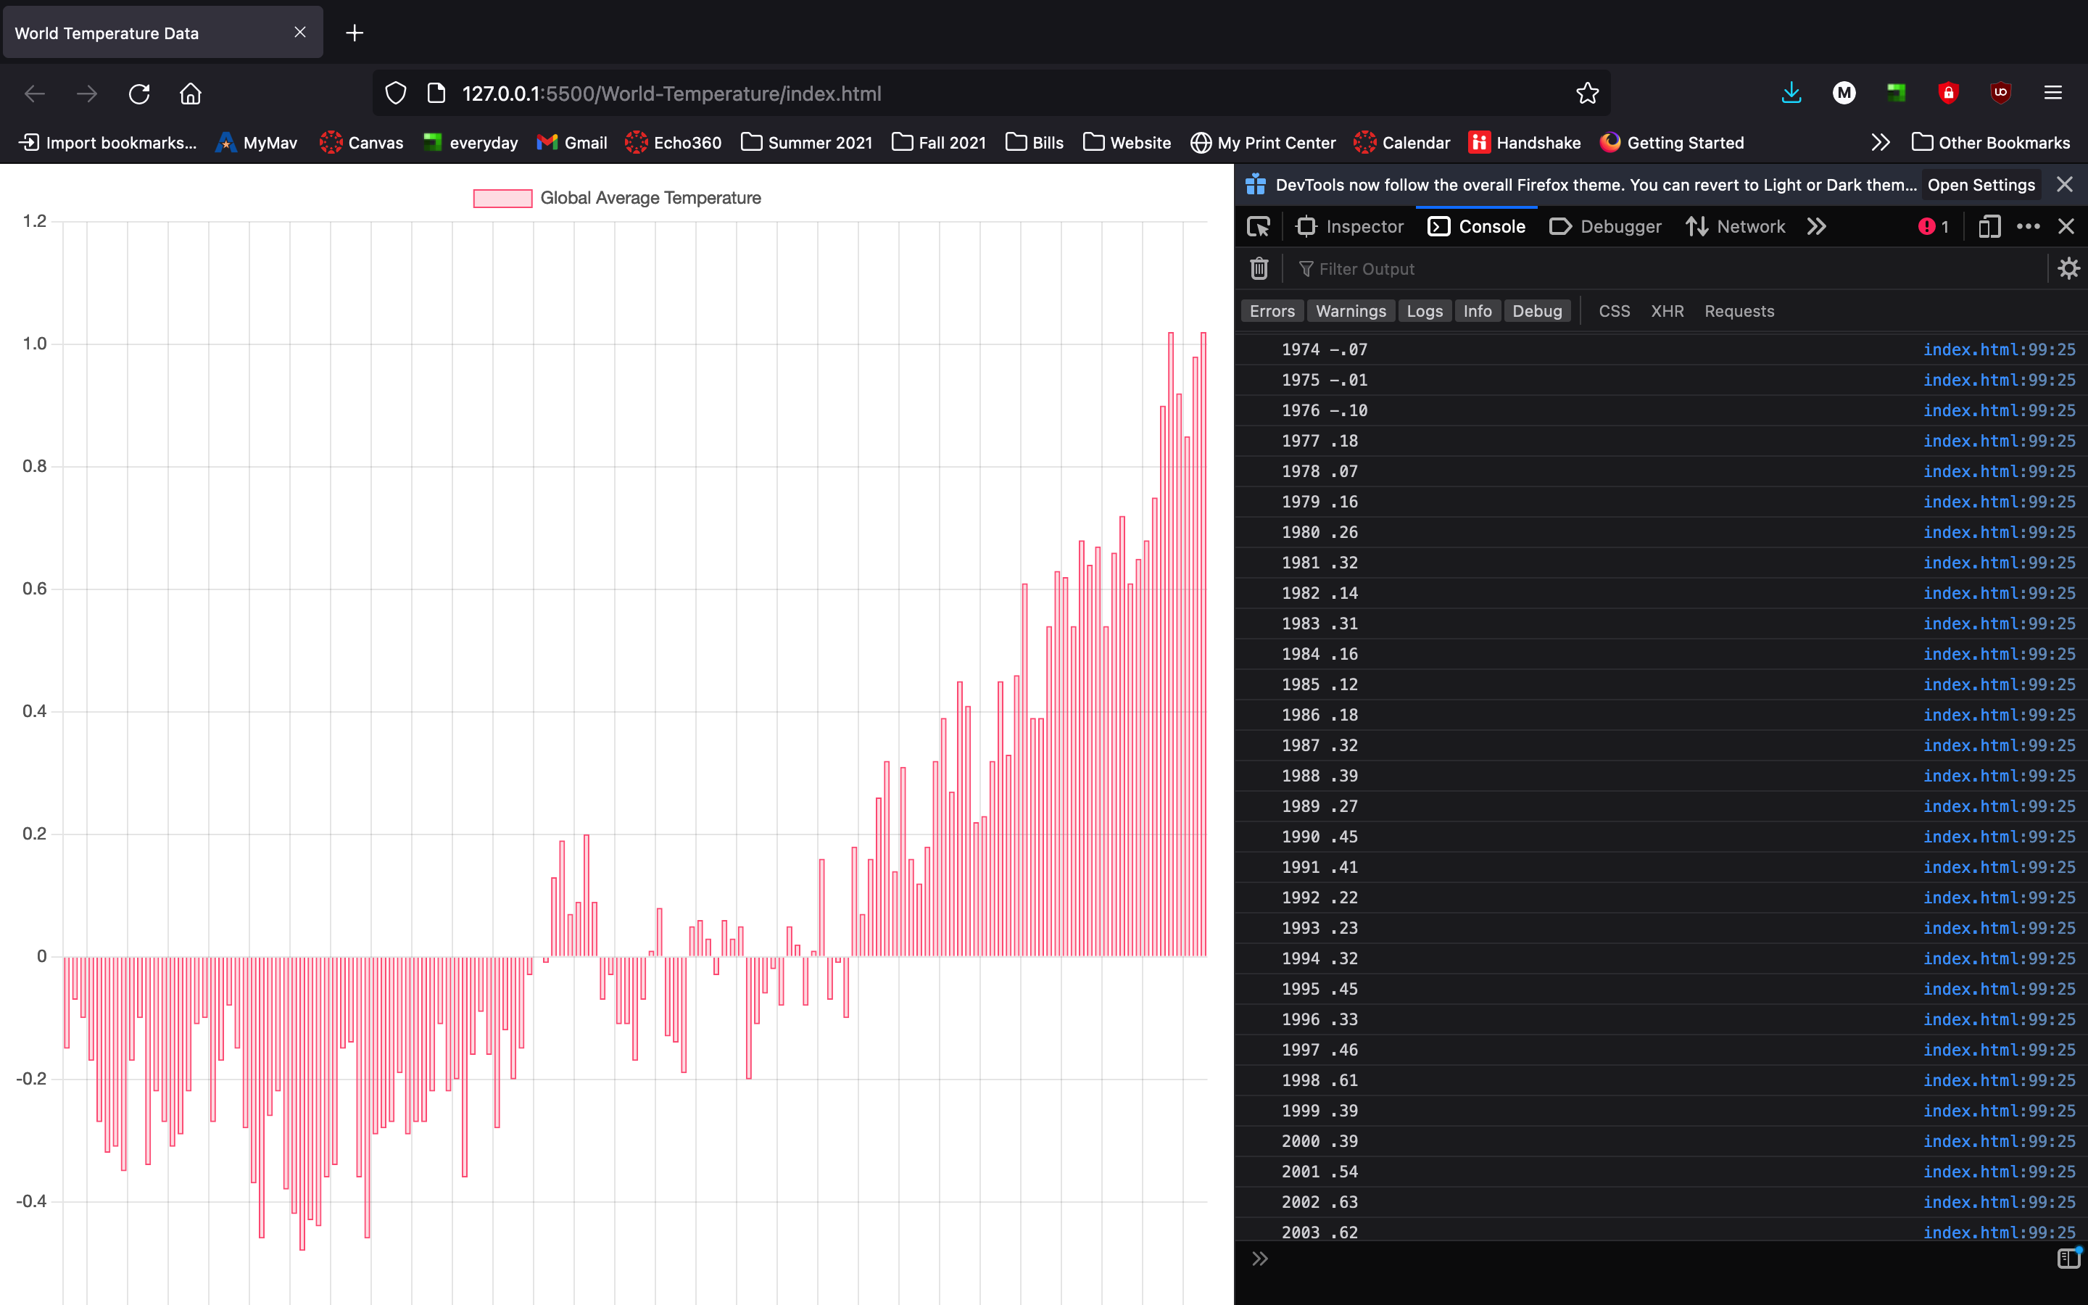2088x1305 pixels.
Task: Toggle the Warnings console filter
Action: click(x=1350, y=311)
